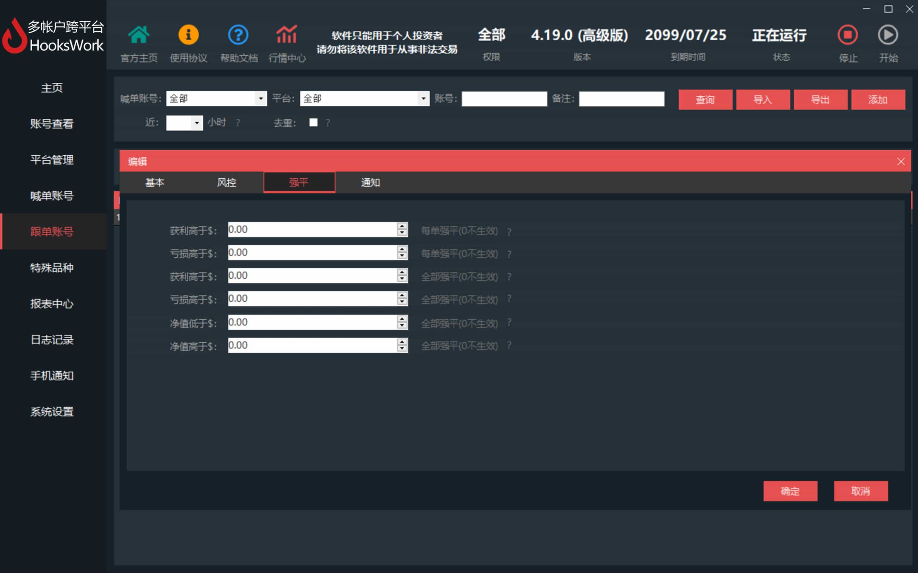
Task: Expand the 近 hours dropdown
Action: (x=197, y=123)
